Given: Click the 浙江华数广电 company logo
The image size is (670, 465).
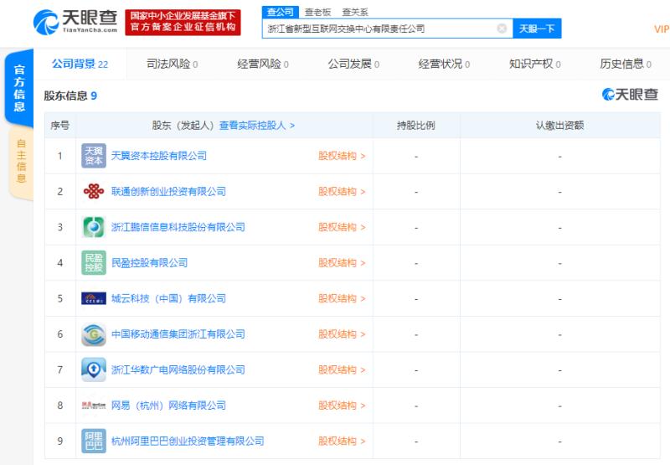Looking at the screenshot, I should [94, 369].
